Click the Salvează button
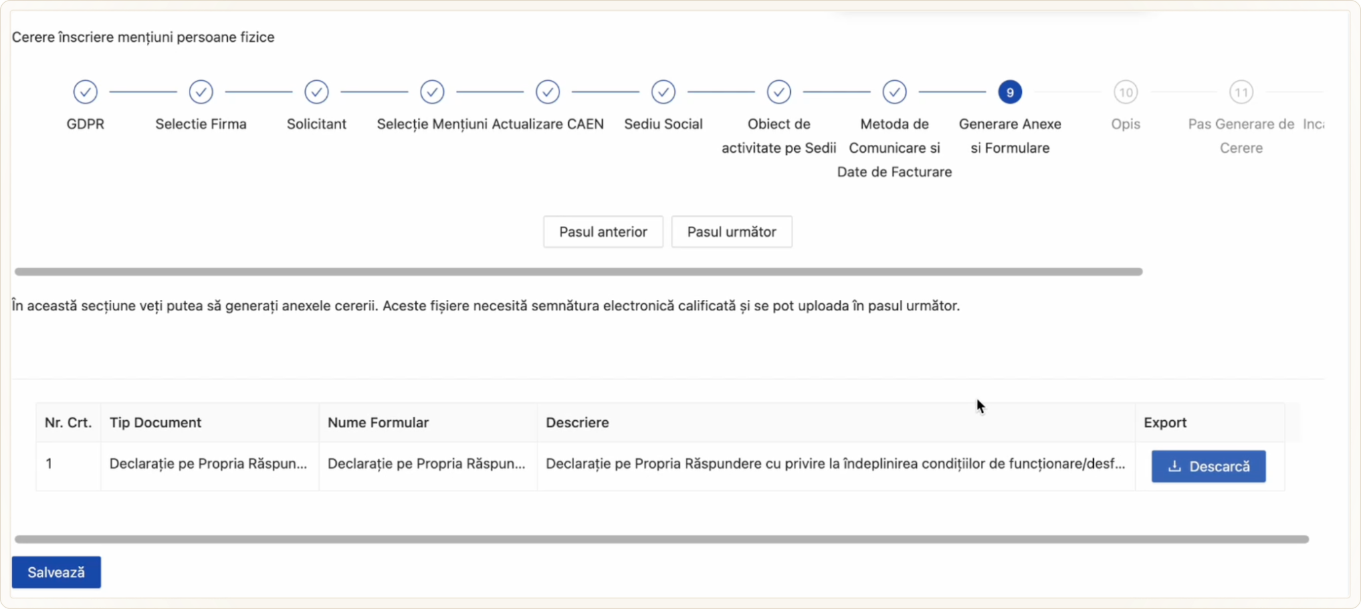 [x=56, y=572]
